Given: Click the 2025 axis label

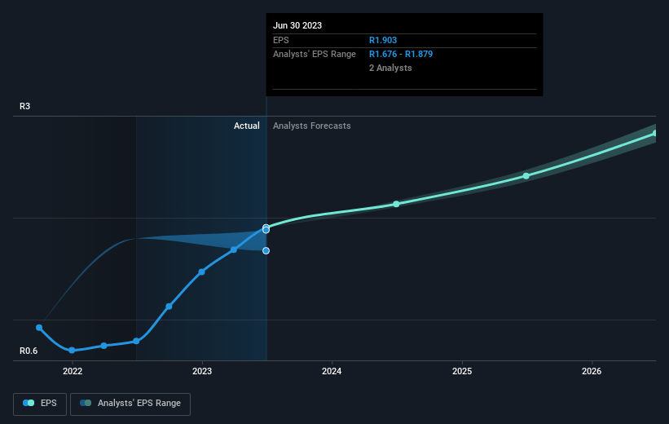Looking at the screenshot, I should click(462, 371).
